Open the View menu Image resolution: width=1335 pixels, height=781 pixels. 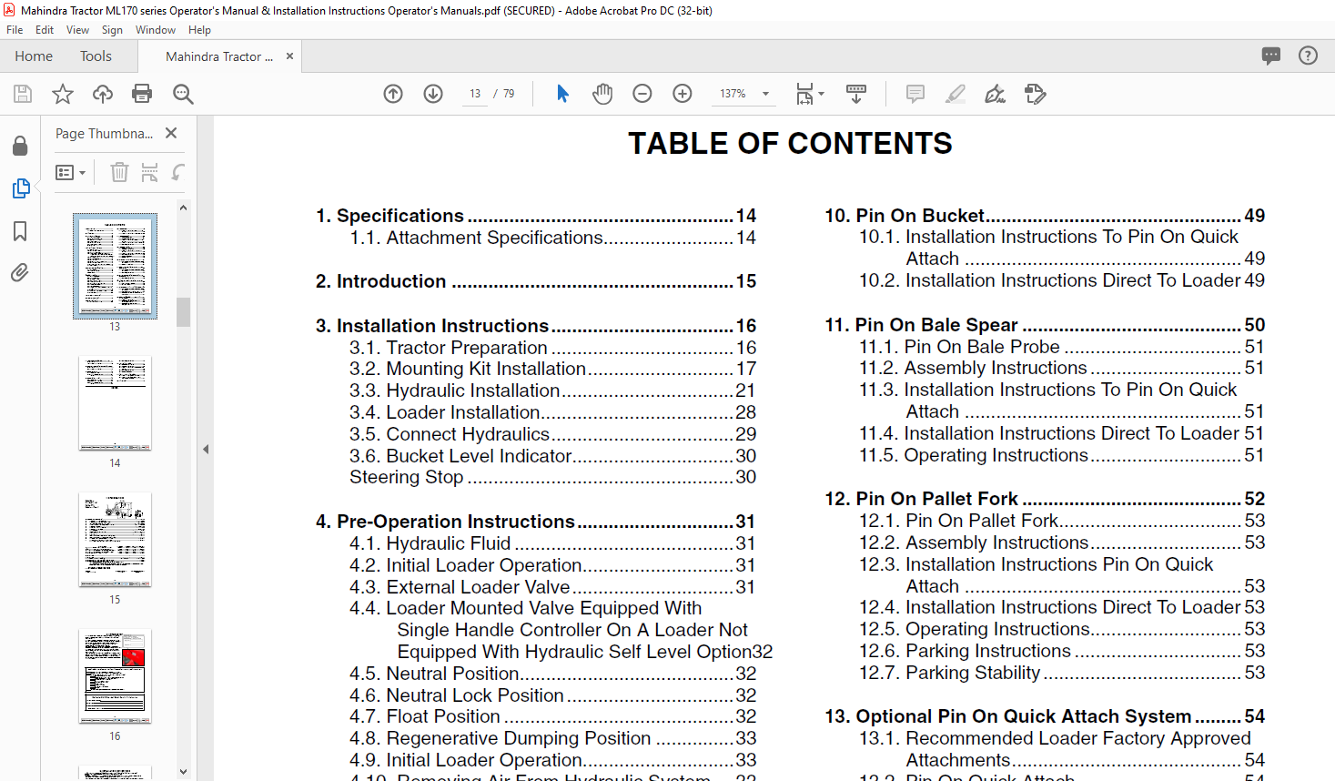(x=77, y=30)
